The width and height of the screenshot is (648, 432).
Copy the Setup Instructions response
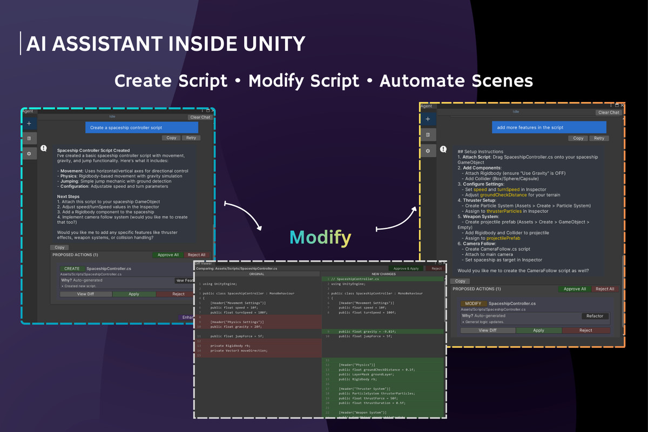tap(460, 281)
